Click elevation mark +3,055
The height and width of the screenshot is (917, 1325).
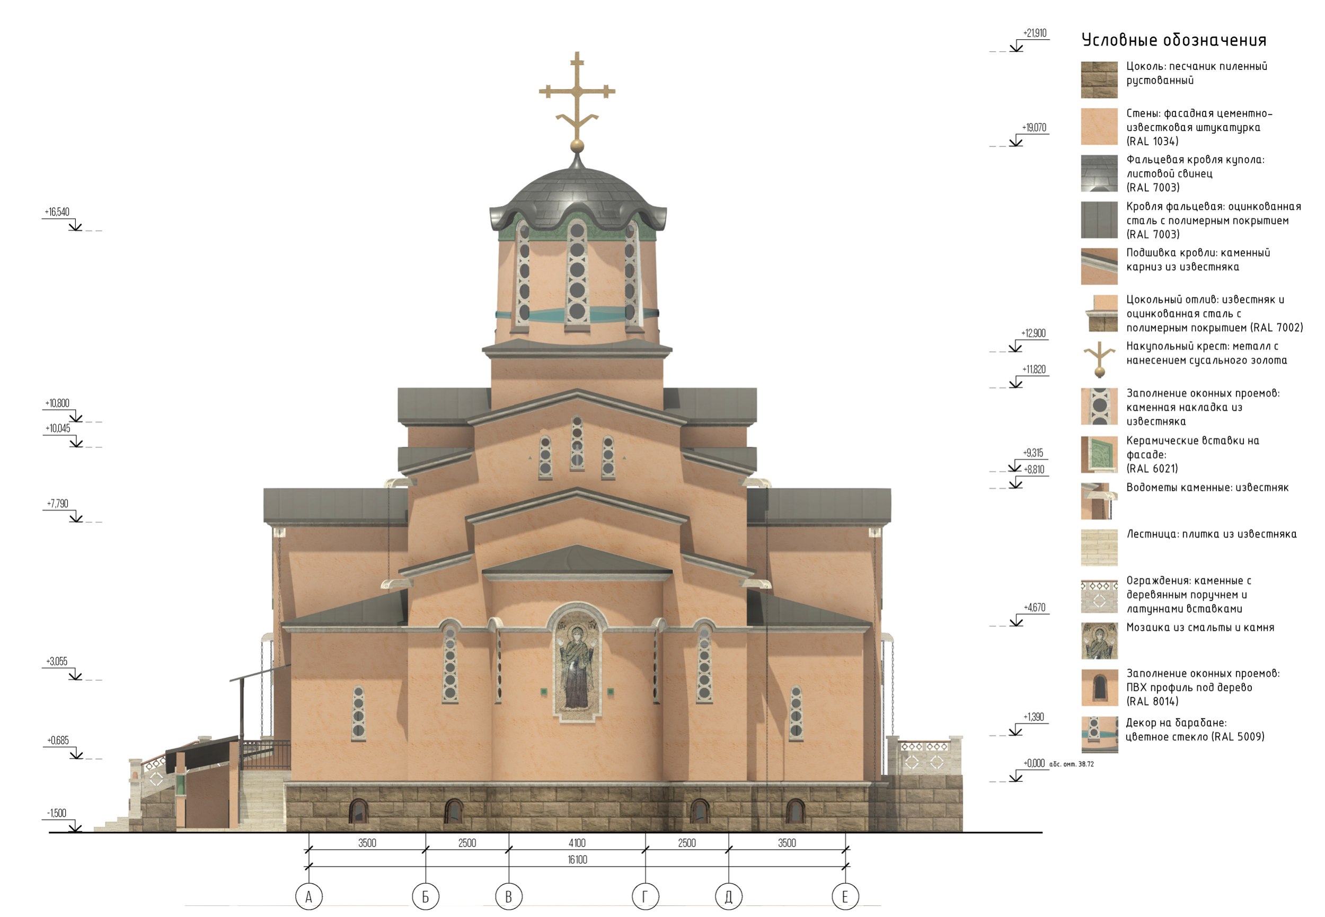coord(57,662)
